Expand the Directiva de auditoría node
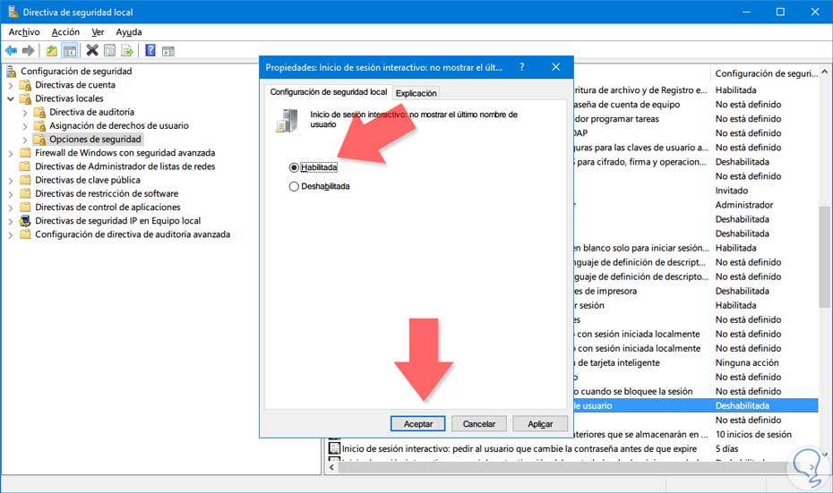The height and width of the screenshot is (493, 833). (25, 113)
